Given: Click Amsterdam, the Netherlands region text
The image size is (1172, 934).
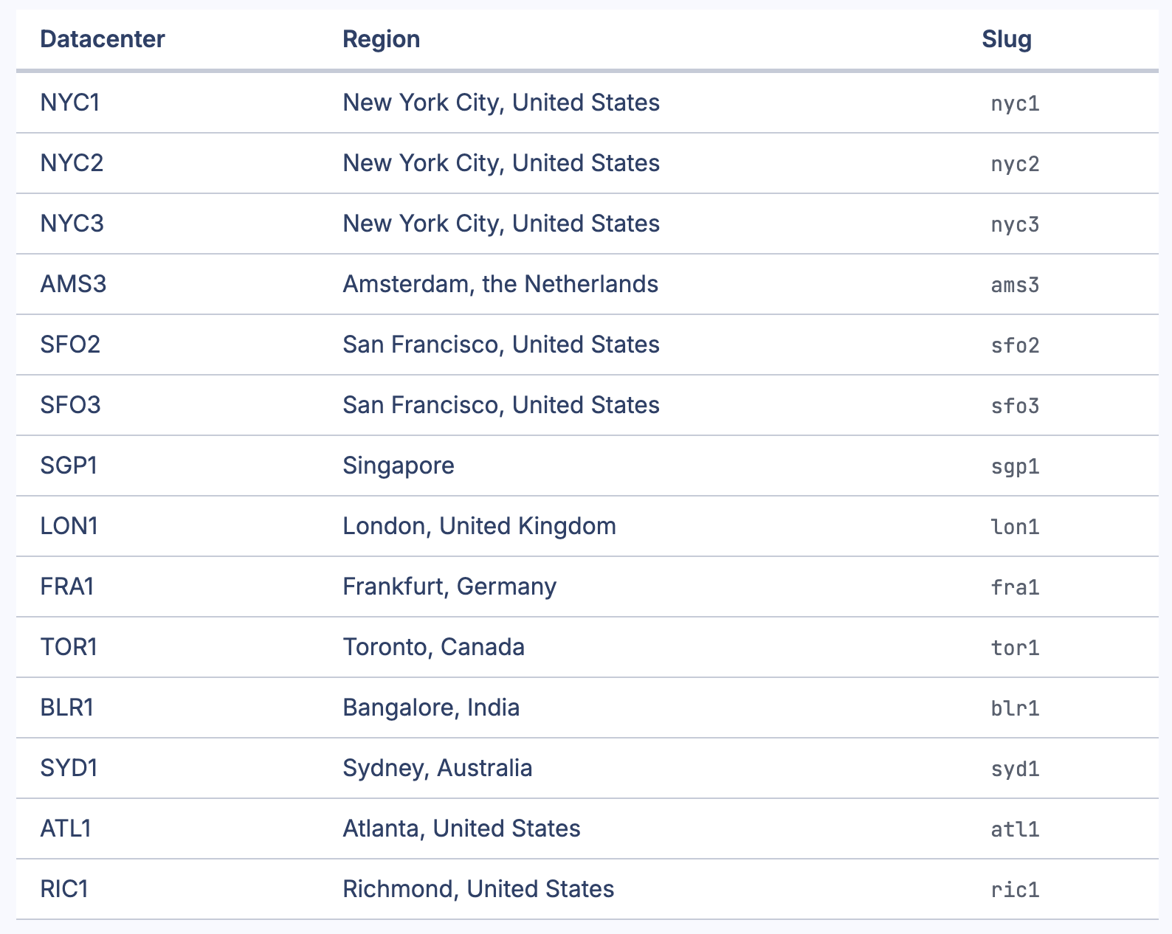Looking at the screenshot, I should (500, 284).
